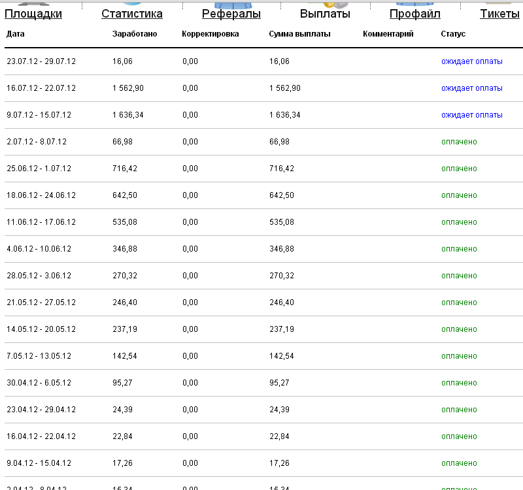Select date range 7.05.12 - 13.05.12
The width and height of the screenshot is (523, 490).
coord(39,356)
